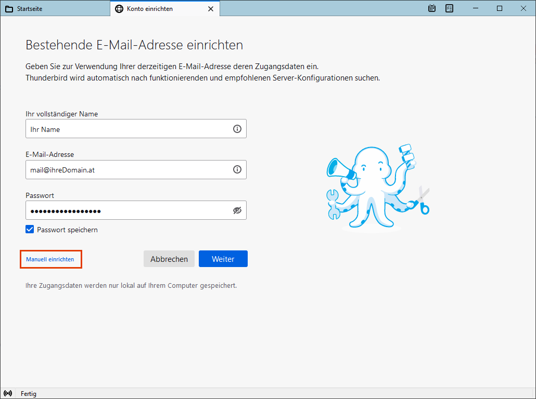Click the info icon in the email field
Image resolution: width=536 pixels, height=399 pixels.
click(x=237, y=169)
